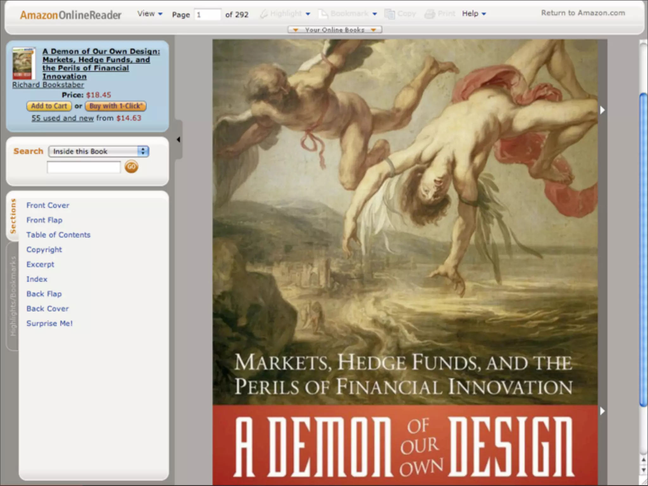Open the Inside this Book search scope selector
Screen dimensions: 648x486
coord(98,151)
